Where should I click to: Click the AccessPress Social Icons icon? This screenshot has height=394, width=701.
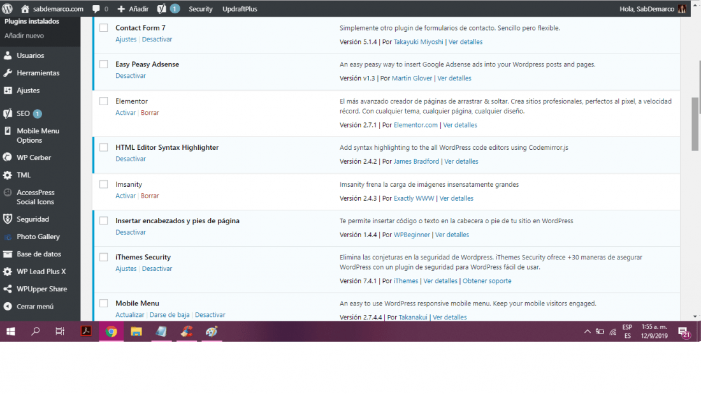click(x=8, y=193)
